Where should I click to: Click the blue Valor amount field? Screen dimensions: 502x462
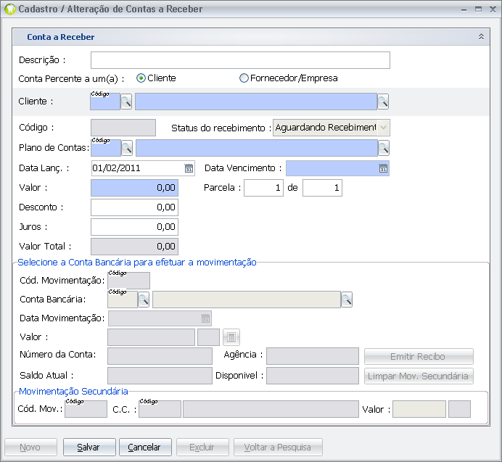[134, 188]
